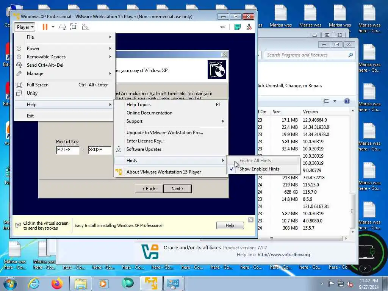Open Online Documentation
This screenshot has width=388, height=291.
pyautogui.click(x=171, y=113)
